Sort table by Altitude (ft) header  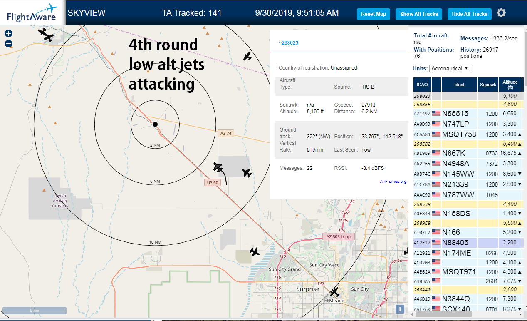(x=510, y=85)
